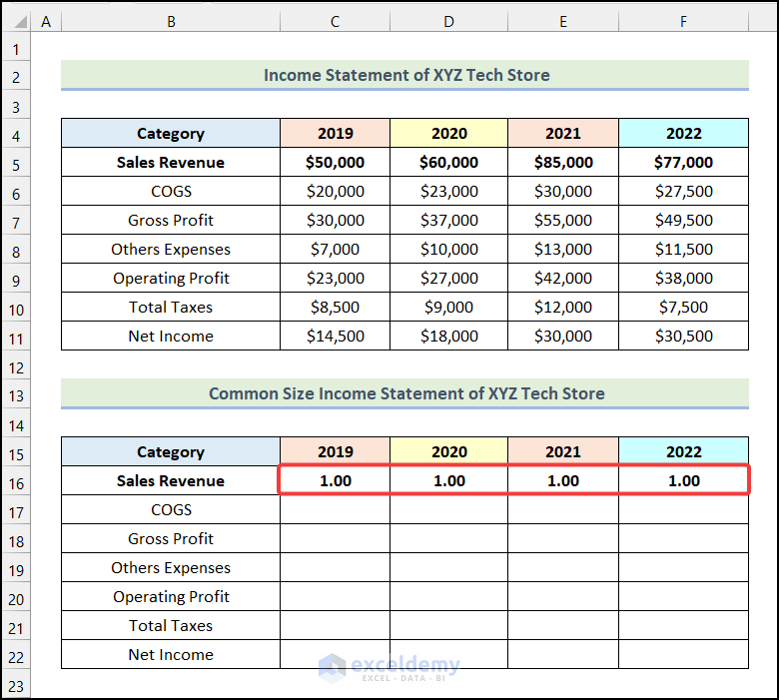
Task: Select COGS label in row 17
Action: (171, 509)
